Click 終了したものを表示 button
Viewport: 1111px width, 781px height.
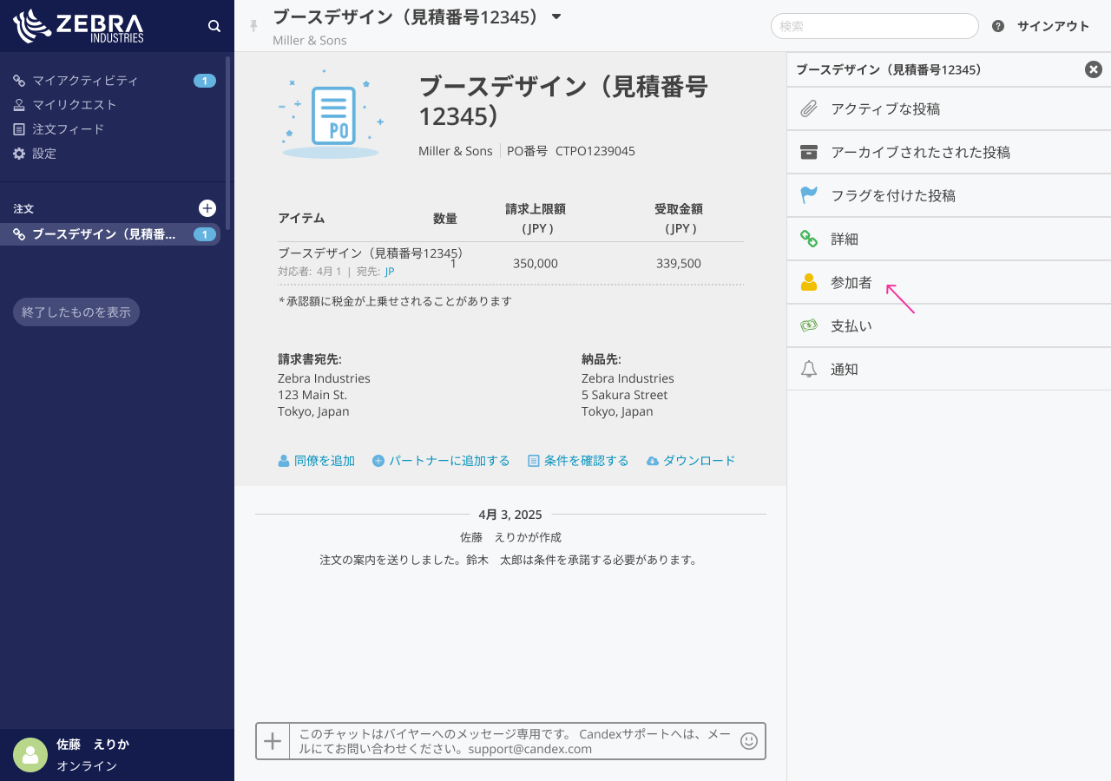76,312
